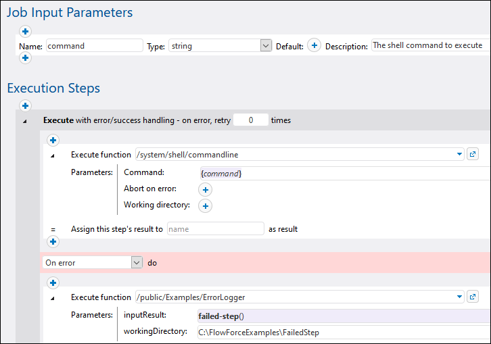Click the Name field containing command
Screen dimensions: 491x344
(x=94, y=46)
